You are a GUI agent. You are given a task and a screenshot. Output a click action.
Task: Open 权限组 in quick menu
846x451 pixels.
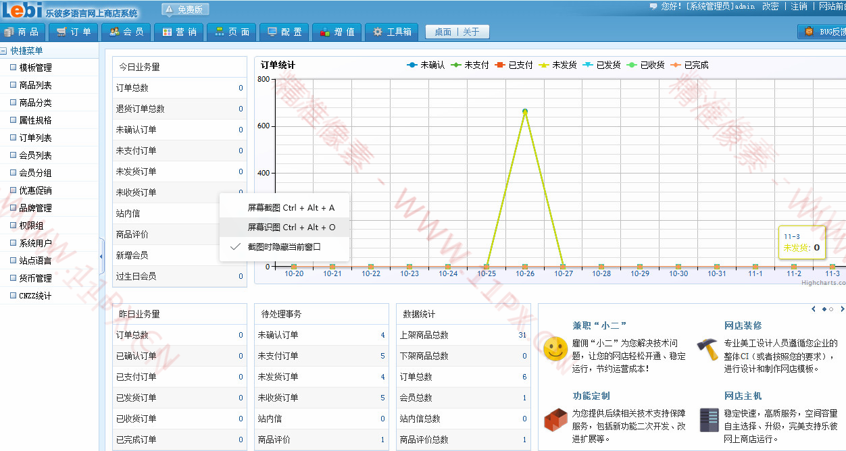tap(31, 225)
